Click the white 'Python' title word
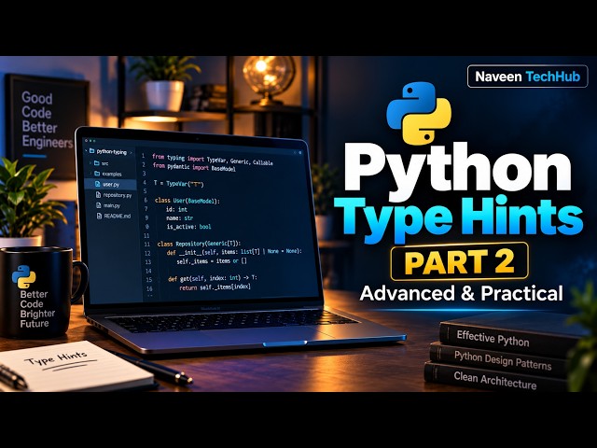The width and height of the screenshot is (597, 448). pyautogui.click(x=458, y=171)
